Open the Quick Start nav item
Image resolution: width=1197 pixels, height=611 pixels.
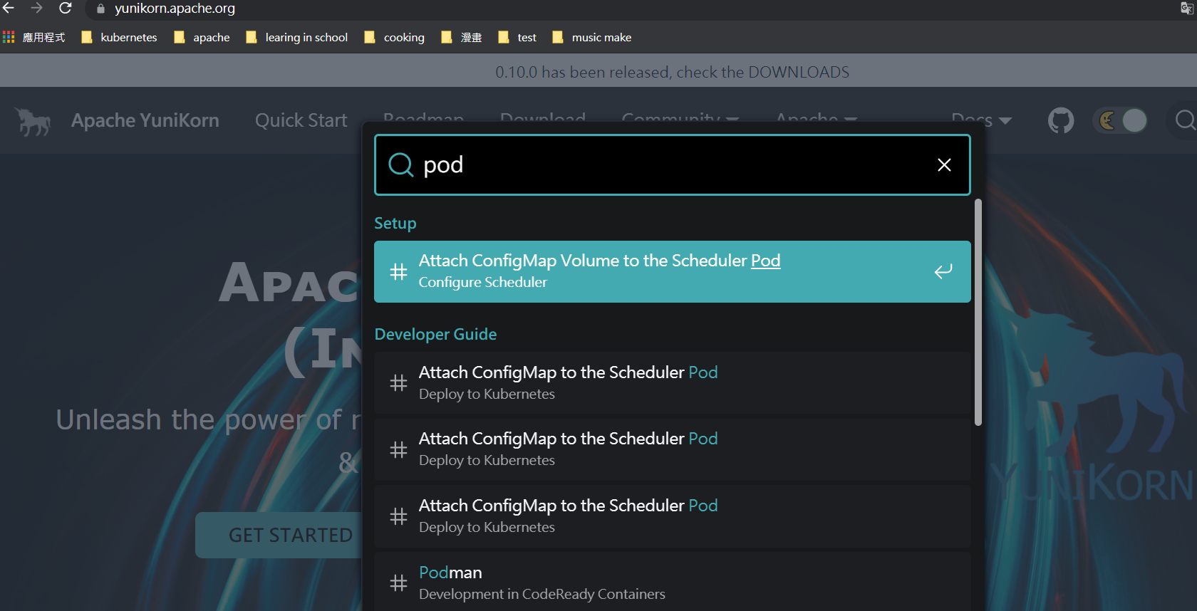pos(301,120)
